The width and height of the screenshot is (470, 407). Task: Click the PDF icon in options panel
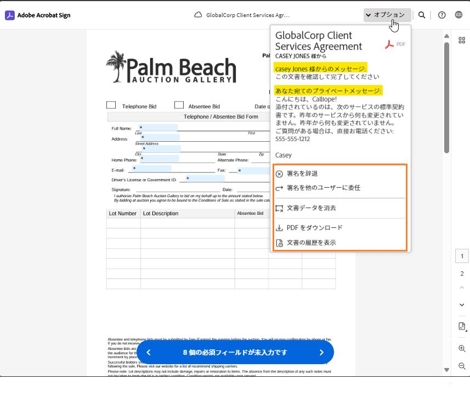click(x=395, y=44)
